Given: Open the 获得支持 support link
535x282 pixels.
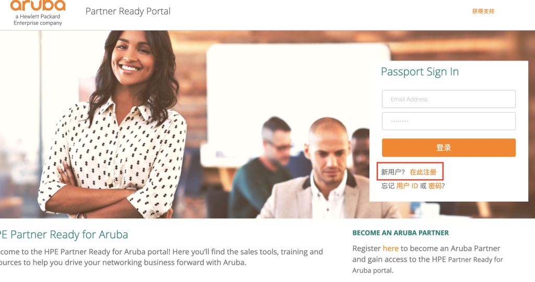Looking at the screenshot, I should click(483, 11).
